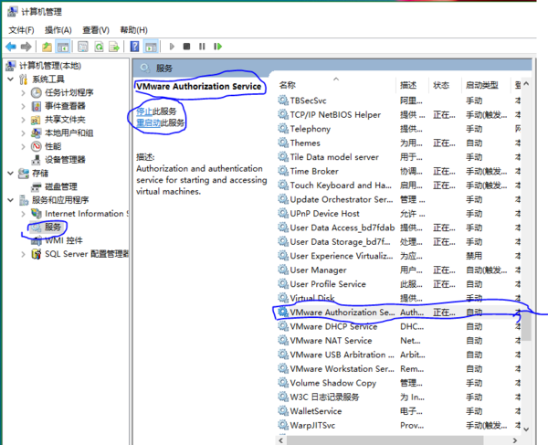The width and height of the screenshot is (548, 445).
Task: Select the TBSecSvc service gear icon
Action: click(x=283, y=101)
